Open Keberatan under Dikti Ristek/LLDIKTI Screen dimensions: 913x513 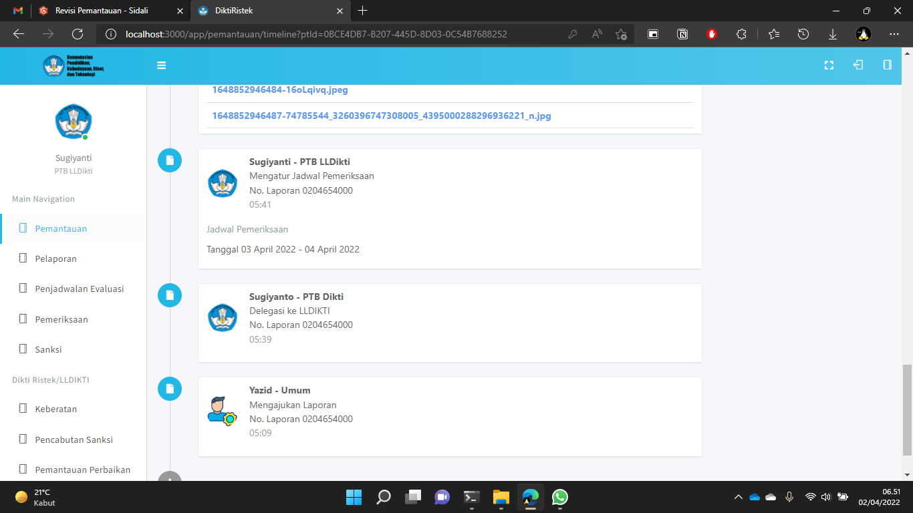pyautogui.click(x=55, y=409)
